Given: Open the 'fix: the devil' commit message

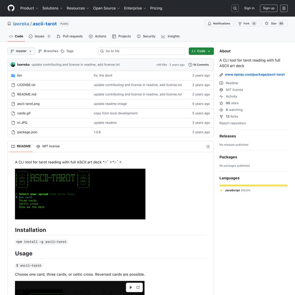Looking at the screenshot, I should (103, 76).
